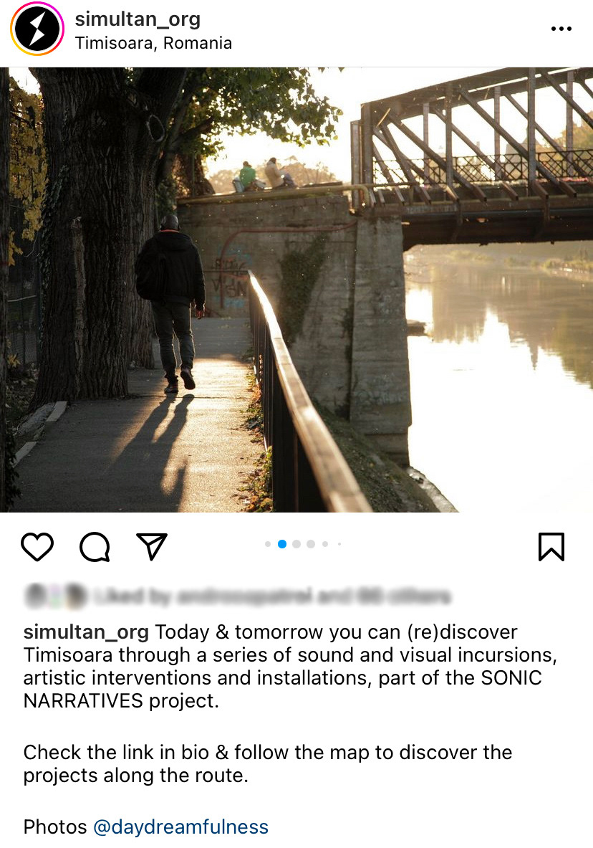Like the post with the heart icon
The width and height of the screenshot is (593, 848).
[x=37, y=546]
